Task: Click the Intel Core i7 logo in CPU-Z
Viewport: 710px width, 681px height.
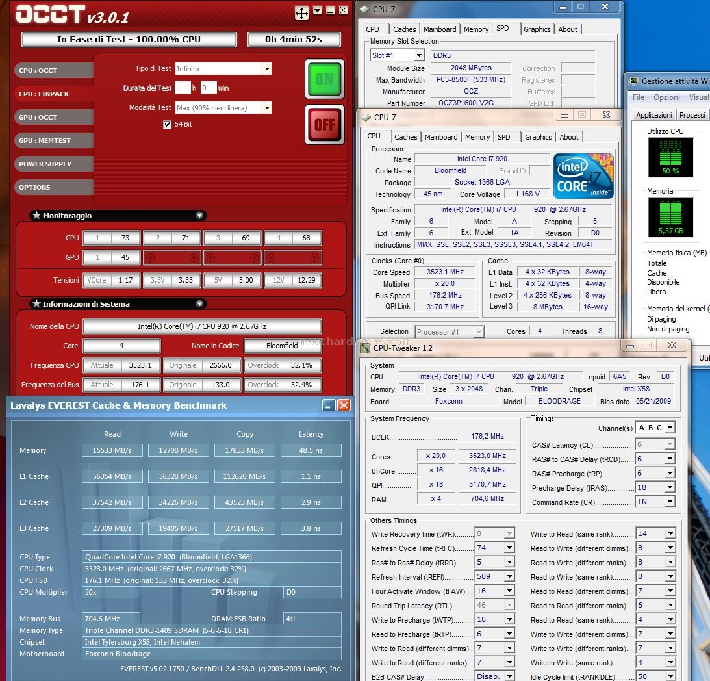Action: (583, 176)
